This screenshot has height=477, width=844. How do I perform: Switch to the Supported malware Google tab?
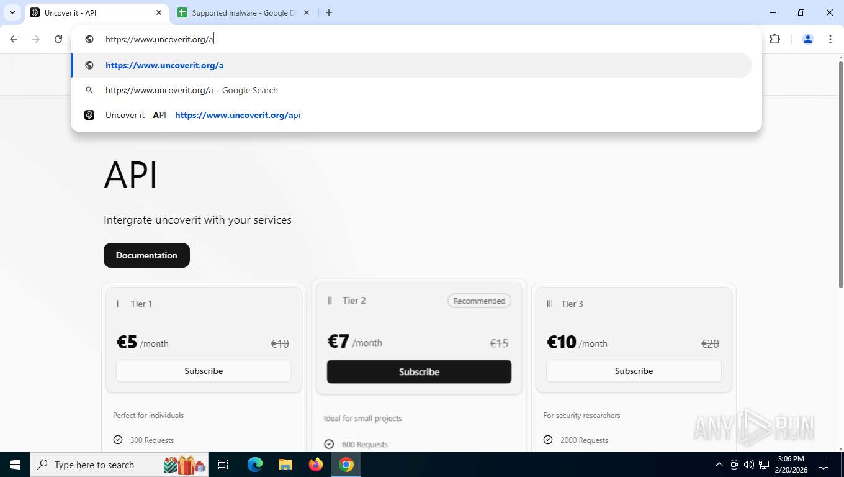pyautogui.click(x=243, y=12)
